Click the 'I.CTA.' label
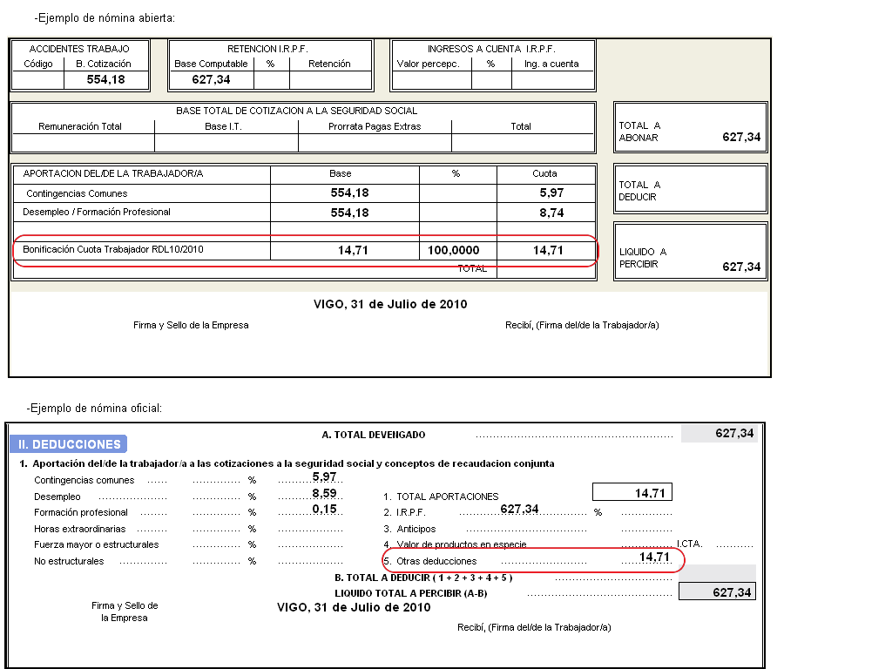 pos(690,544)
